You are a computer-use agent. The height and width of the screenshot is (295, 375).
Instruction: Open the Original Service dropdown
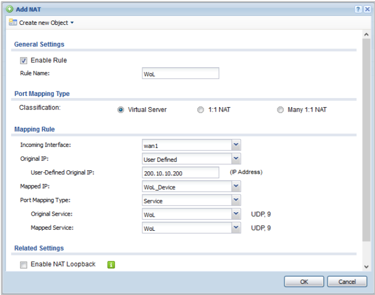click(236, 214)
